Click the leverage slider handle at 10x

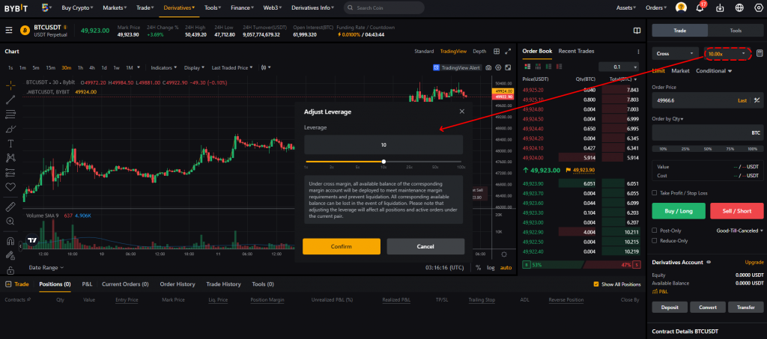(384, 161)
